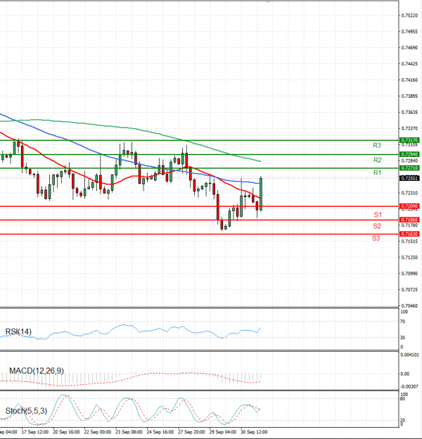
Task: Click the 0.72310 price axis value
Action: (409, 193)
